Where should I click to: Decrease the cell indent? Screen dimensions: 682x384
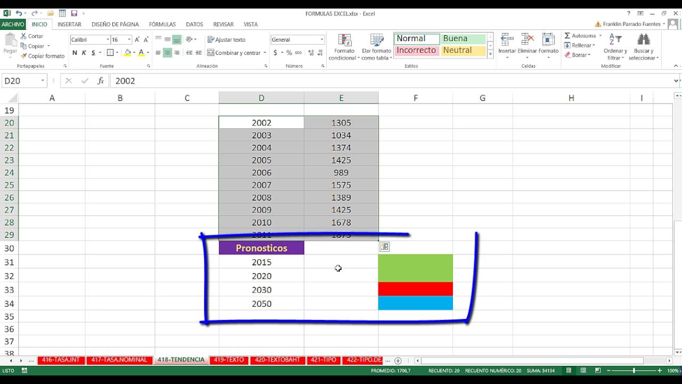point(189,53)
